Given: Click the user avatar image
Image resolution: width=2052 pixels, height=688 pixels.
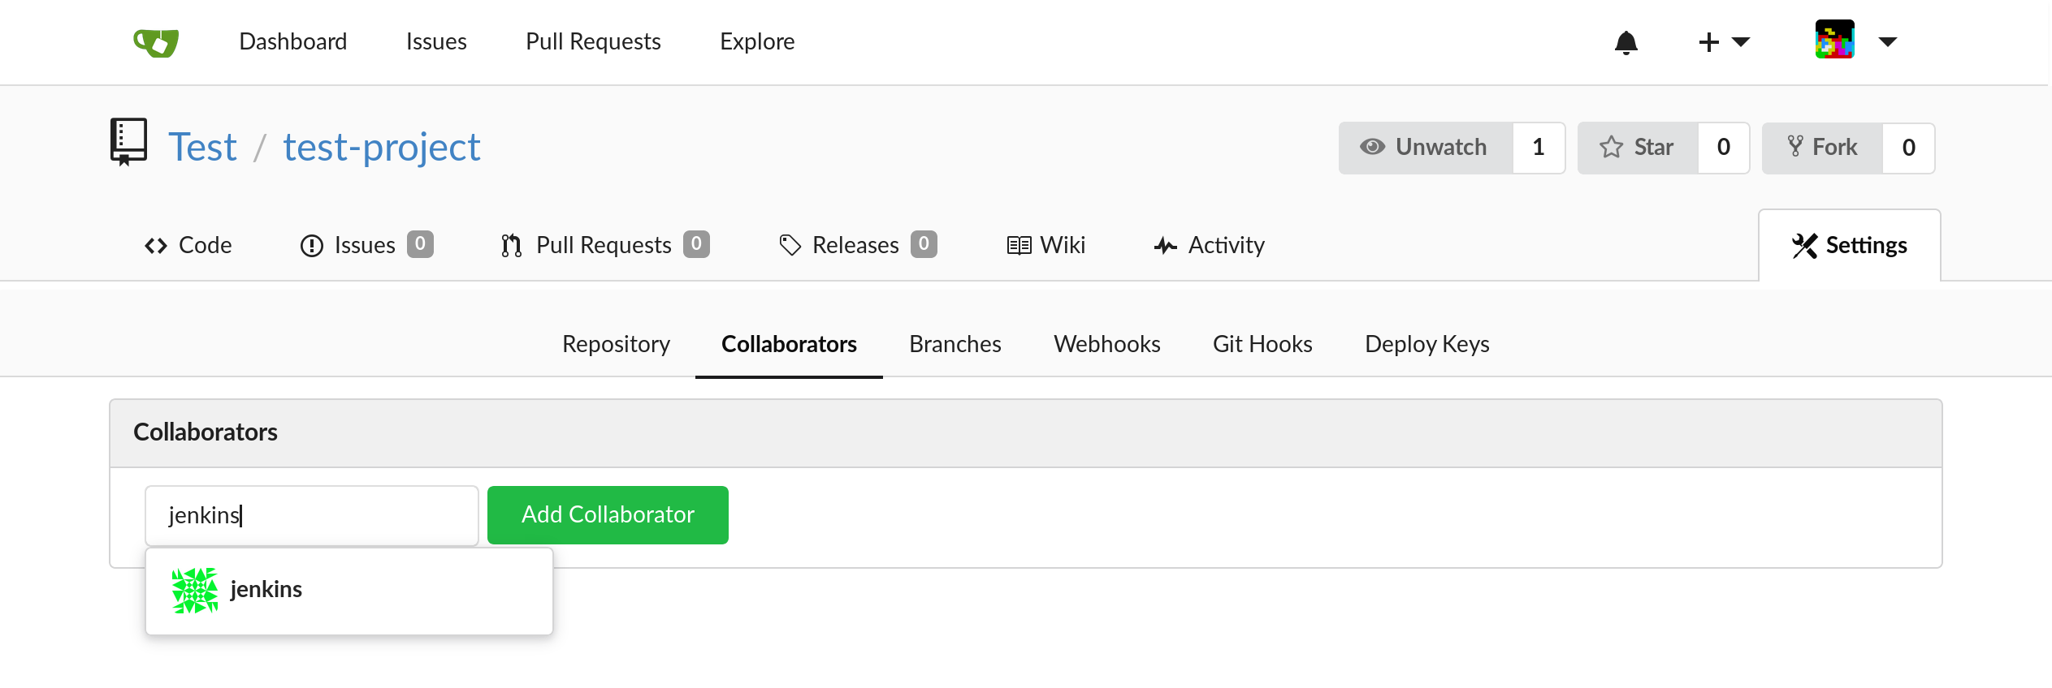Looking at the screenshot, I should point(1834,41).
